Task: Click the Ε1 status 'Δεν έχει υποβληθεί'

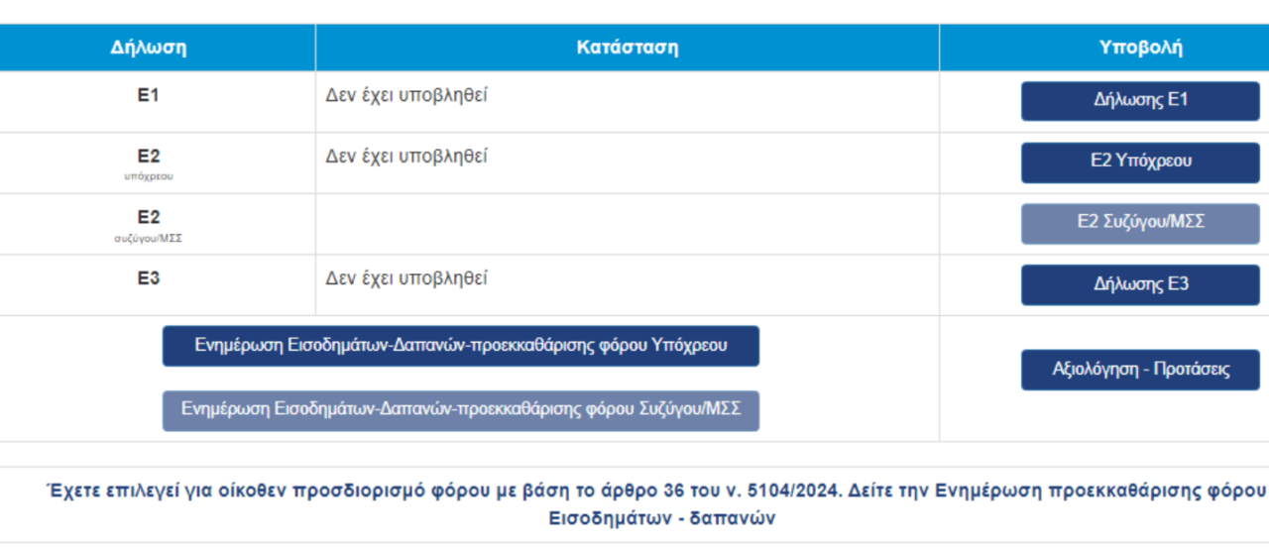Action: pos(406,96)
